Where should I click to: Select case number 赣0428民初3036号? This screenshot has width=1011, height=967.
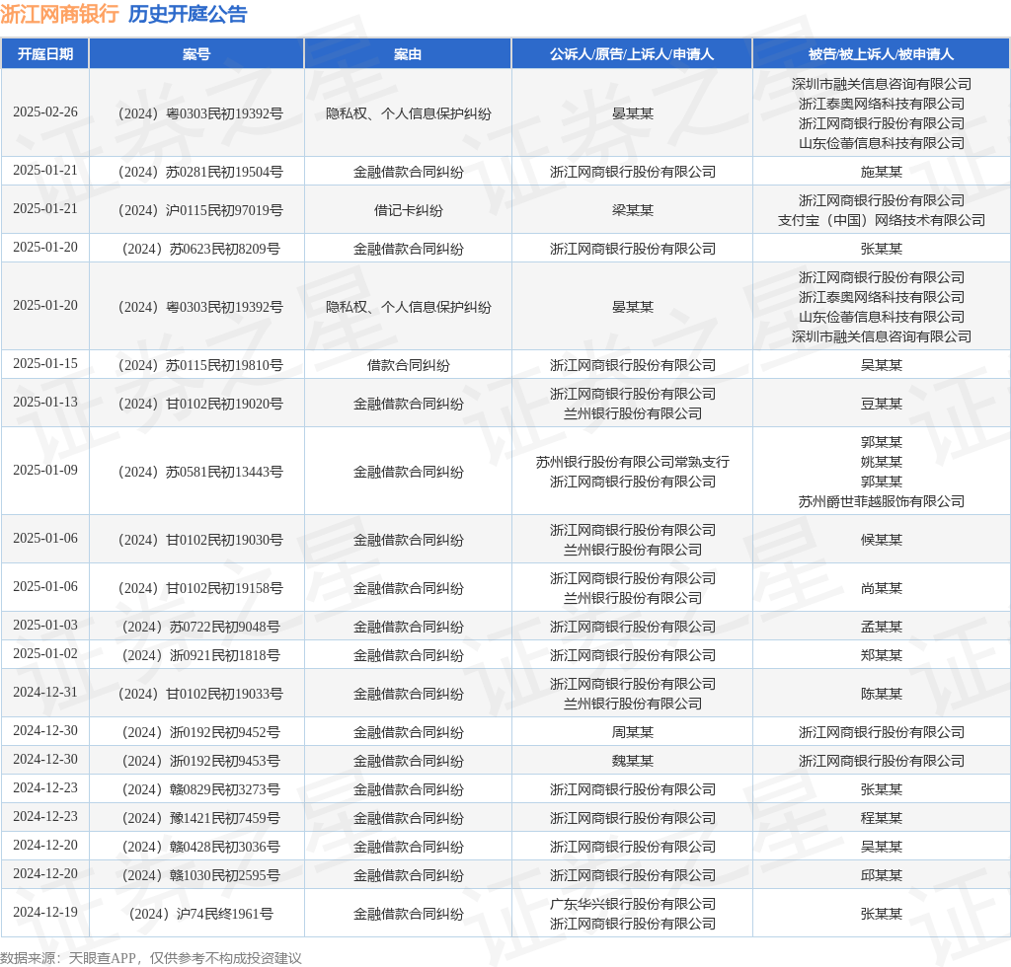pos(200,847)
